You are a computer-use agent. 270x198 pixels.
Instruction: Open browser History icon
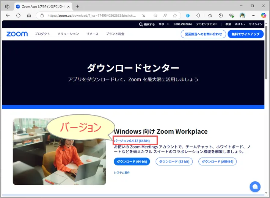221,16
